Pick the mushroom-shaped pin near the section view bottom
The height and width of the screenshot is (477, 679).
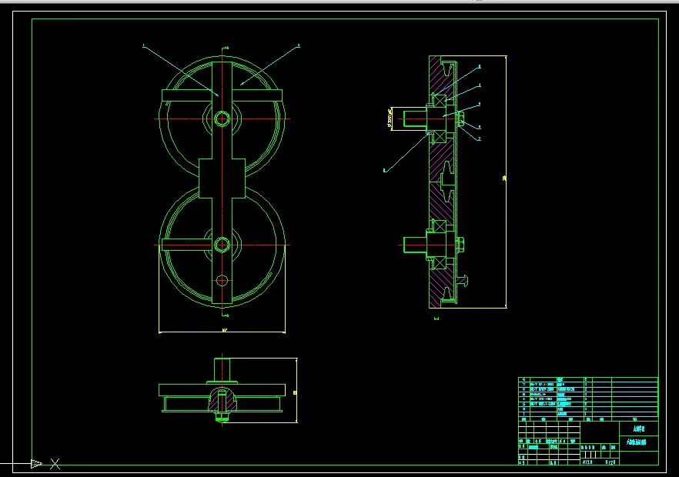point(463,280)
